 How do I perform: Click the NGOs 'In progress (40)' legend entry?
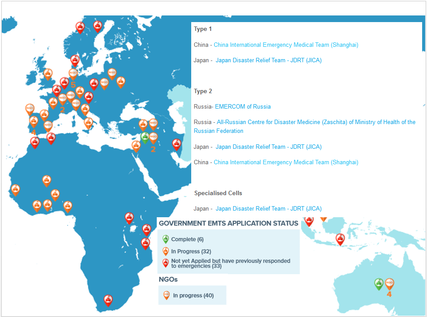pos(189,295)
